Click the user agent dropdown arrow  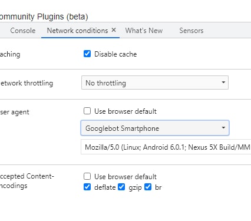tap(223, 128)
